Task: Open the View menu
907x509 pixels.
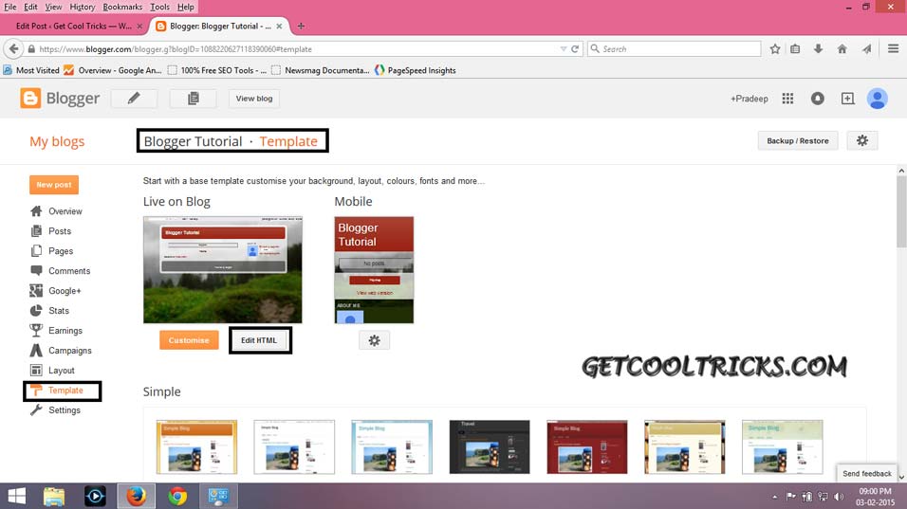Action: tap(53, 7)
